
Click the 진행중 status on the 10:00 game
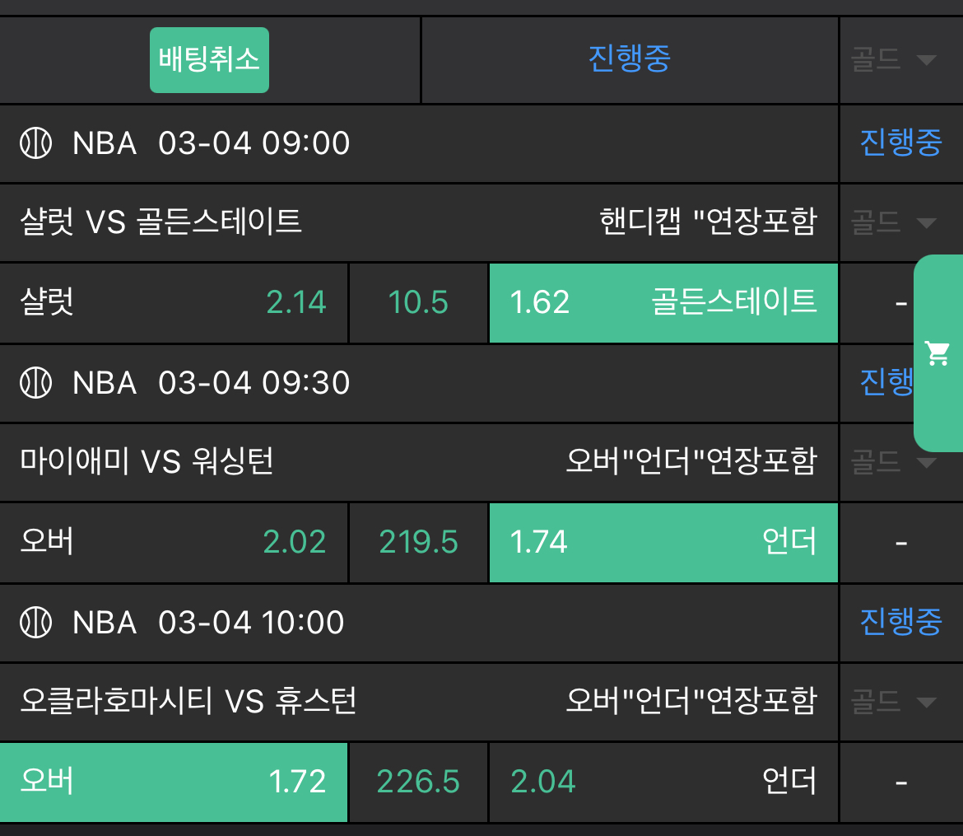[x=900, y=622]
